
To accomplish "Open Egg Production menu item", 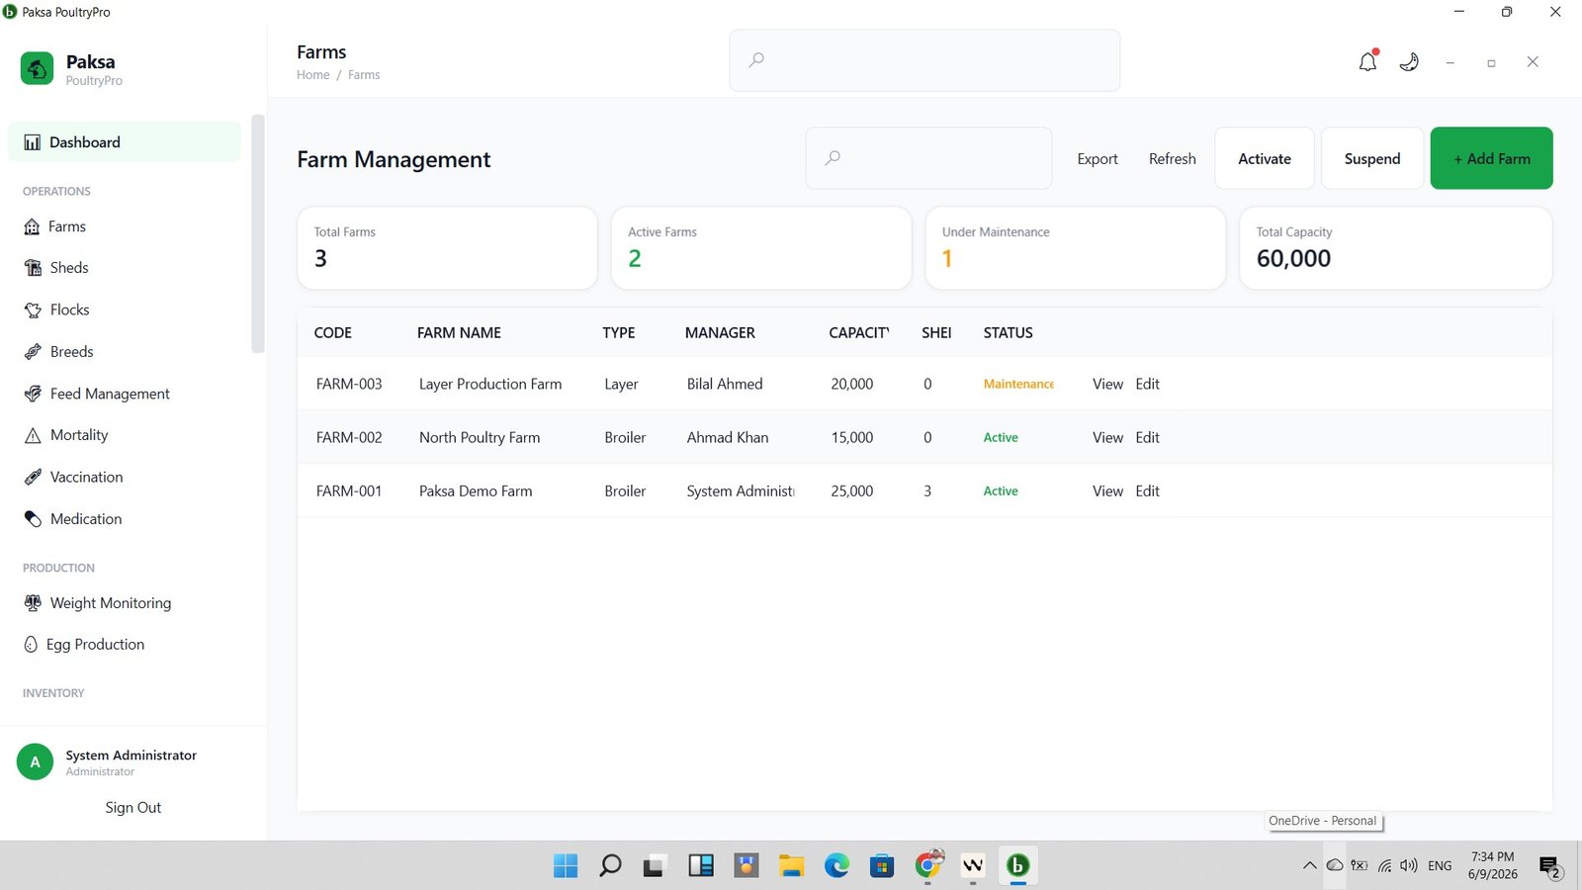I will (125, 645).
